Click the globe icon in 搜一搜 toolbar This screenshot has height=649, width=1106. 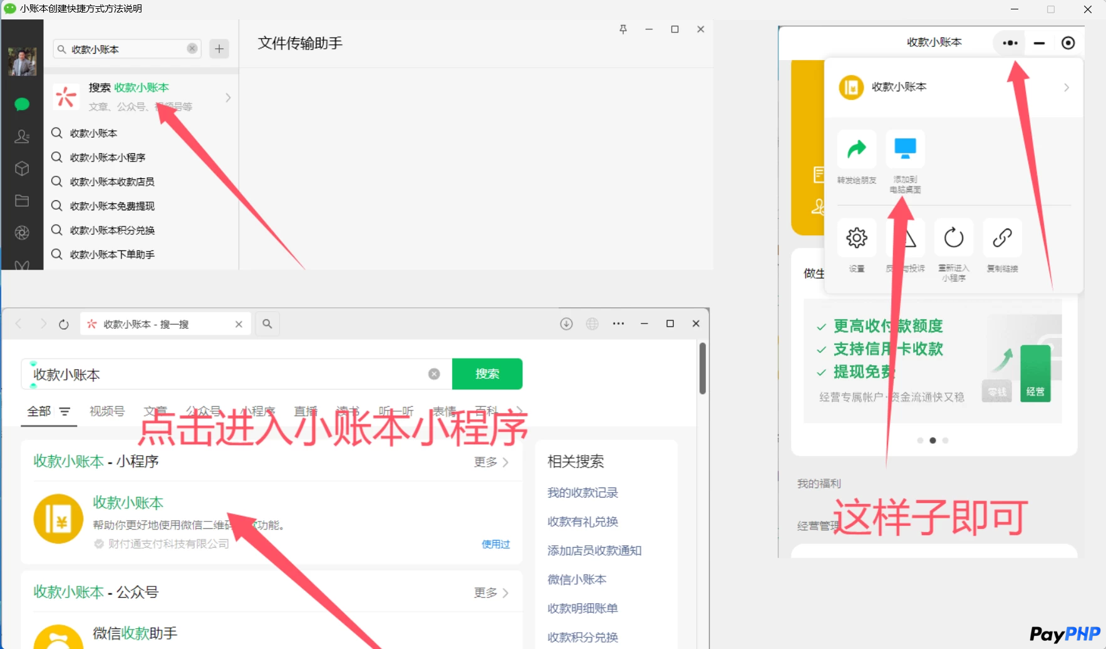592,324
